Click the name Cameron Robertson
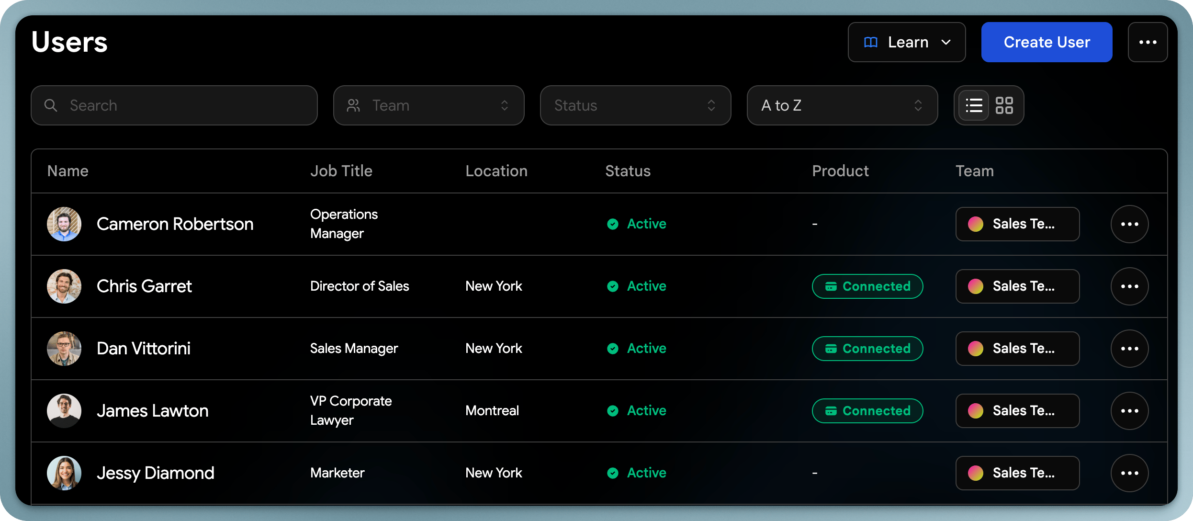1193x521 pixels. pos(175,224)
